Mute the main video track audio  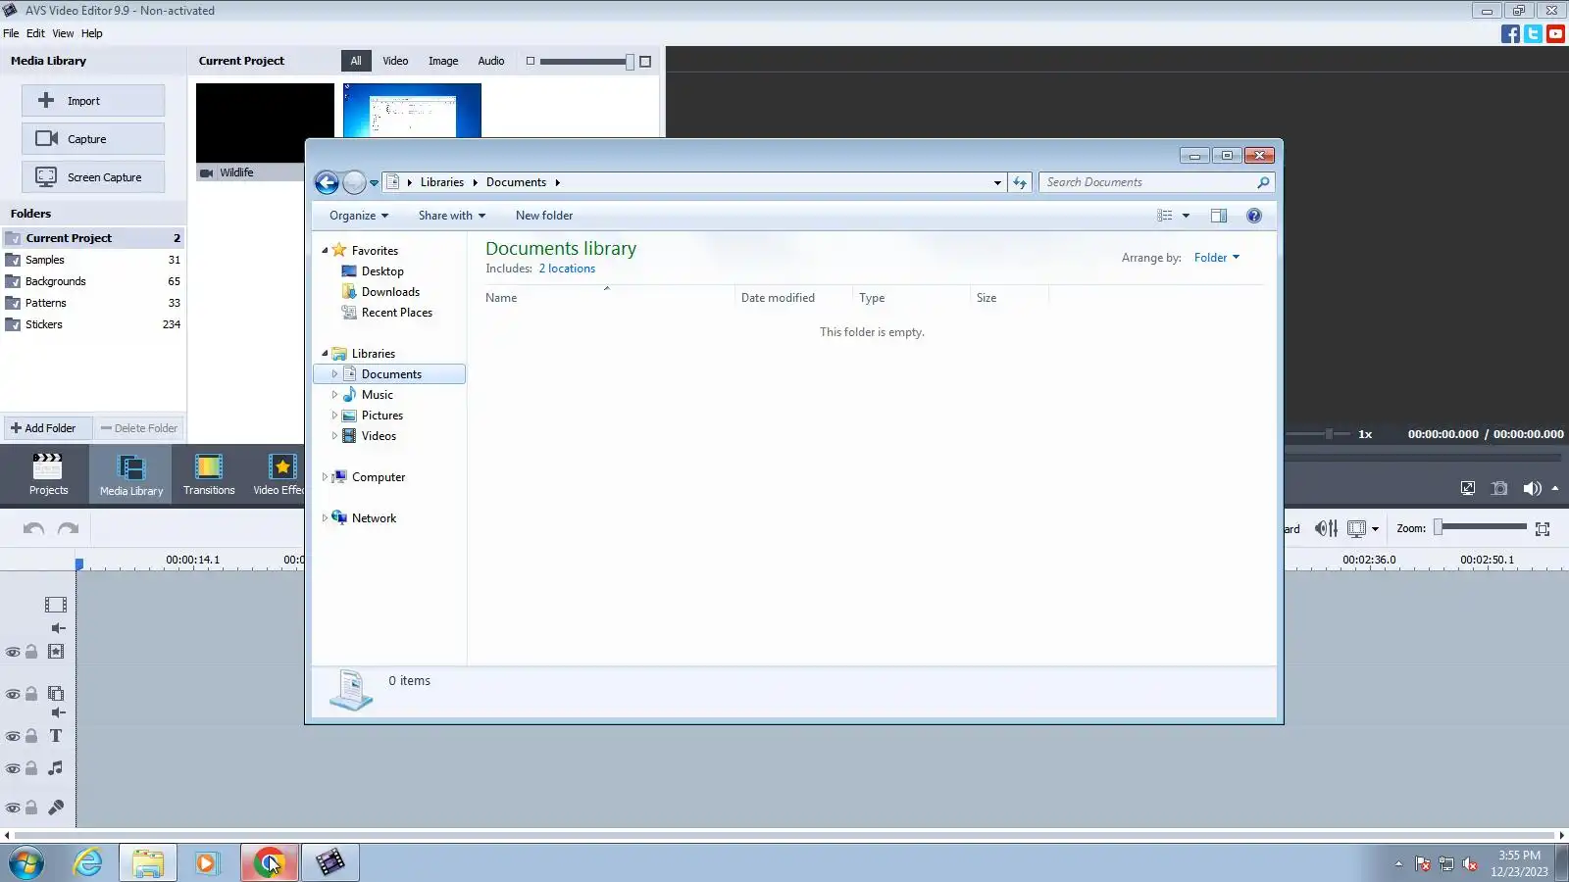(x=59, y=628)
